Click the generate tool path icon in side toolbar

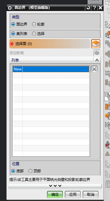108,25
